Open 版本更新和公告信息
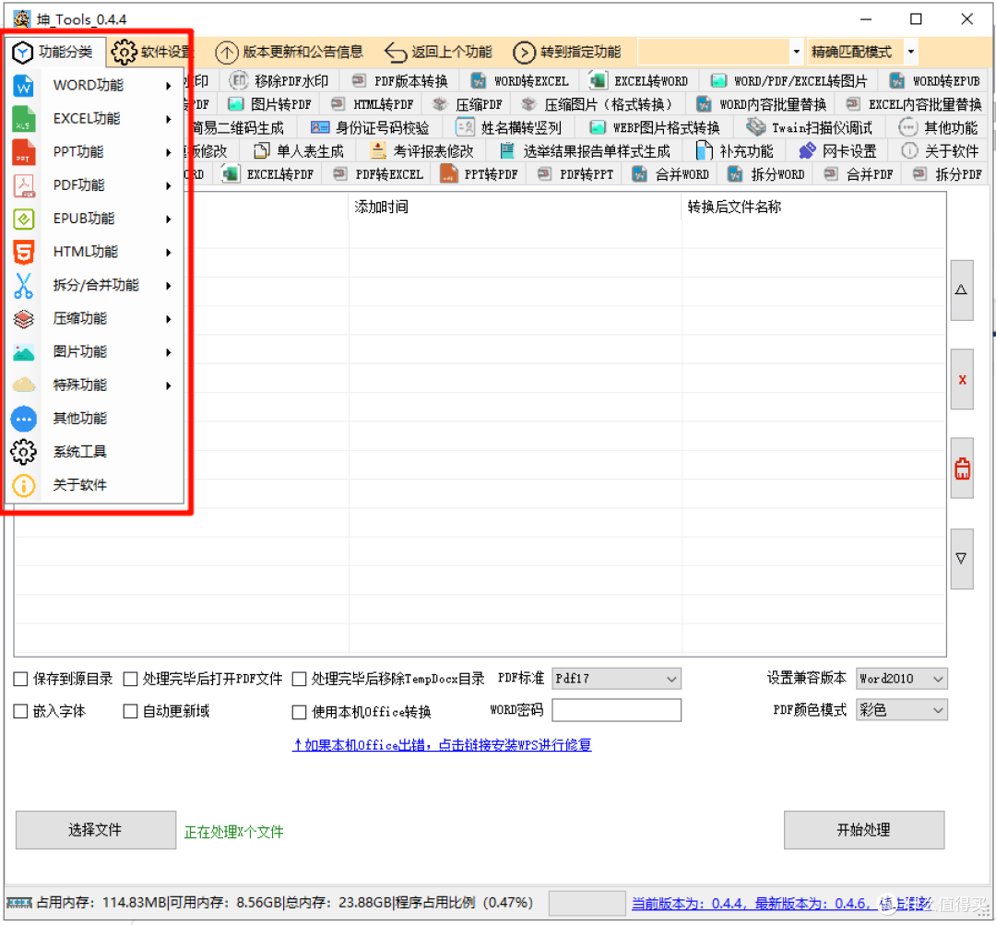Image resolution: width=996 pixels, height=925 pixels. [290, 52]
